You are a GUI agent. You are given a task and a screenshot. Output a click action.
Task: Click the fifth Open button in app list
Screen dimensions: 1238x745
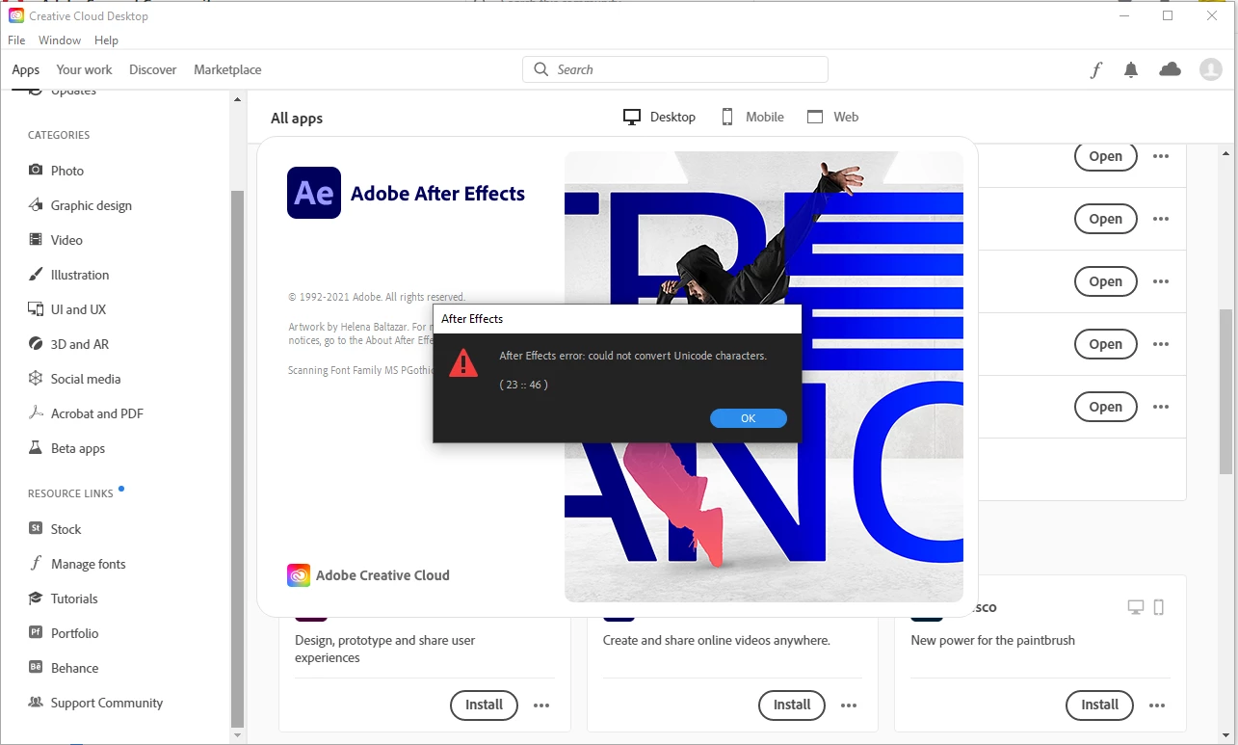[1105, 407]
